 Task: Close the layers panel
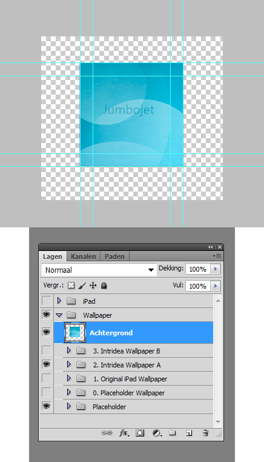[220, 247]
